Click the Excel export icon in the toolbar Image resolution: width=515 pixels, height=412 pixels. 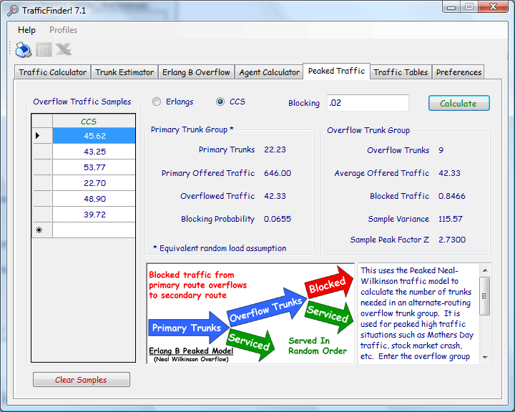[x=64, y=49]
